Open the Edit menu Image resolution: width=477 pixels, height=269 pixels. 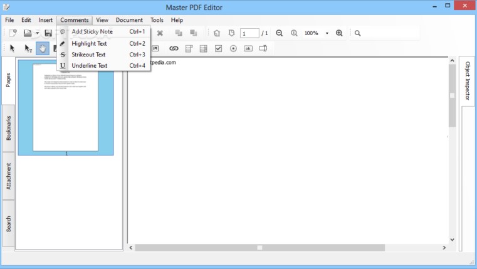click(26, 20)
